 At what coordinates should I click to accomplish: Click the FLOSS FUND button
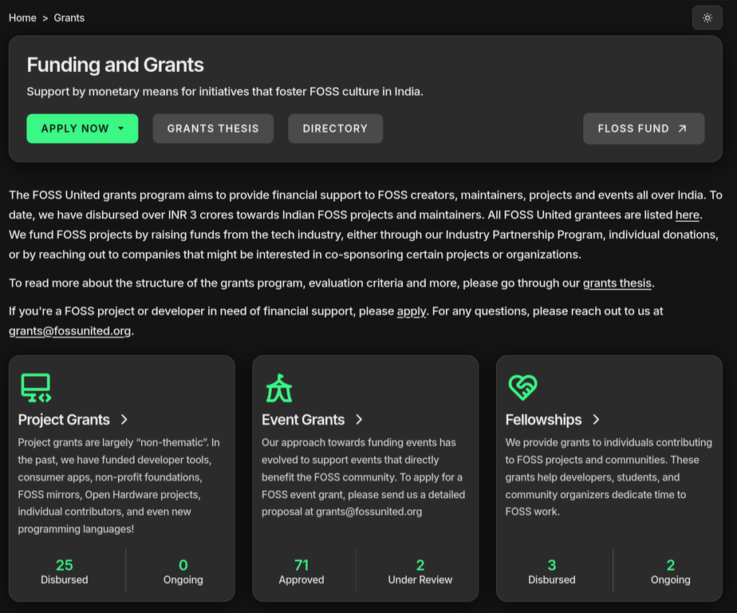tap(643, 128)
